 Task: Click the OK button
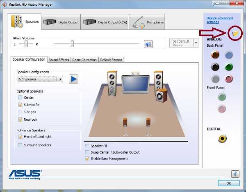click(229, 183)
